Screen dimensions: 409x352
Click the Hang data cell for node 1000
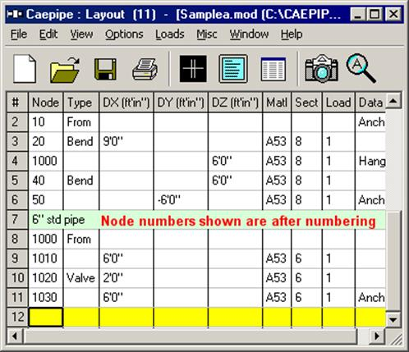pos(370,161)
